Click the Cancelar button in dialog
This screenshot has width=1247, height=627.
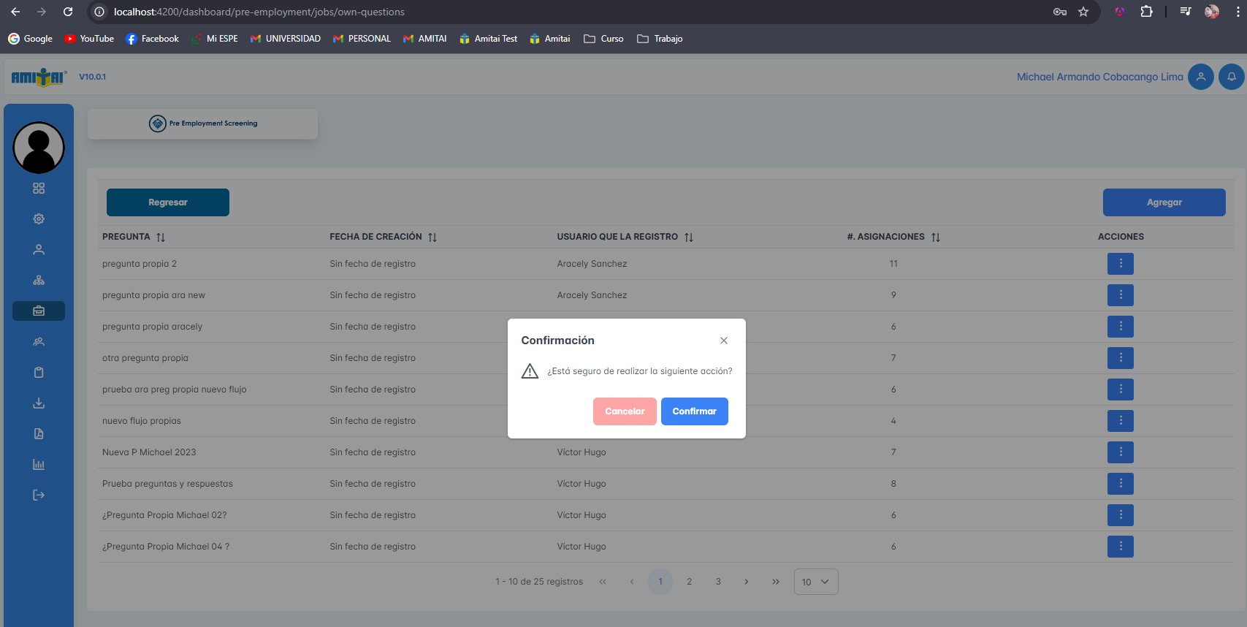[x=625, y=411]
